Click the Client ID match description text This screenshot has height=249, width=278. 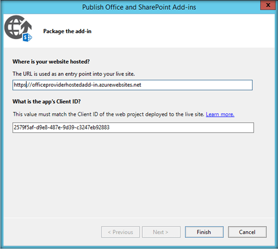[x=109, y=114]
